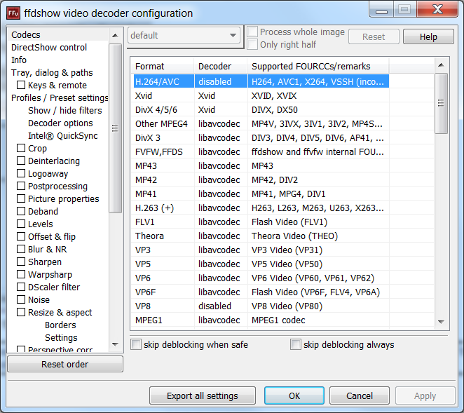464x413 pixels.
Task: Click the ffdshow icon in title bar
Action: coord(13,13)
